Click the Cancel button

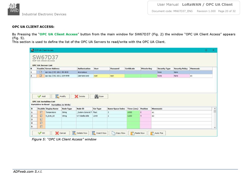pyautogui.click(x=61, y=133)
